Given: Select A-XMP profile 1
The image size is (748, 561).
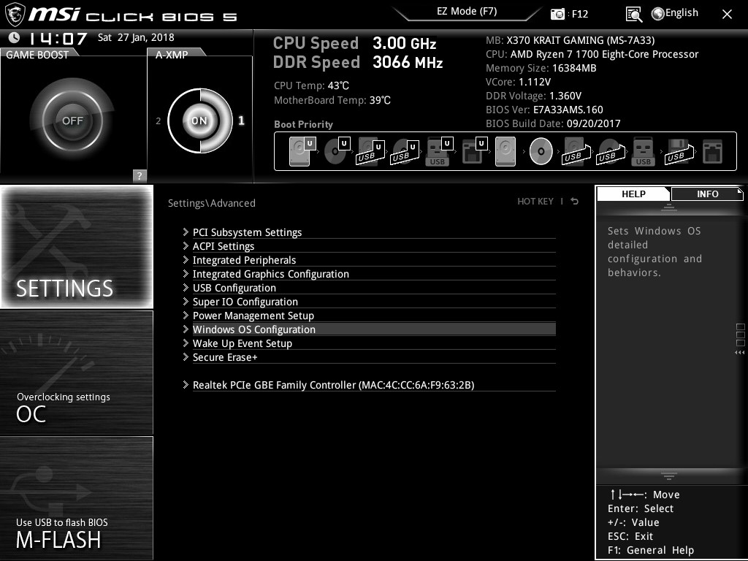Looking at the screenshot, I should (241, 121).
